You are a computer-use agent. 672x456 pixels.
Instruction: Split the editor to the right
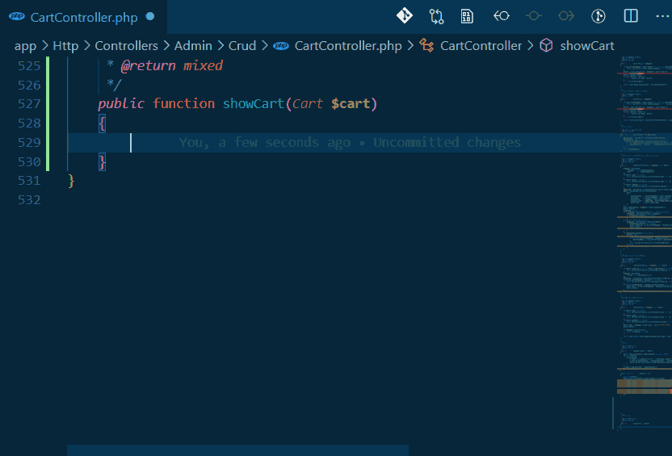coord(631,16)
